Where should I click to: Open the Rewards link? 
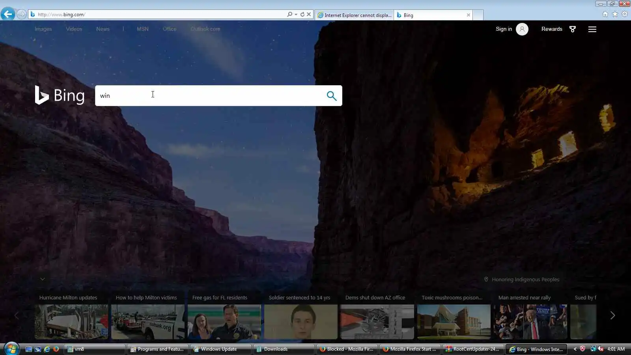552,29
